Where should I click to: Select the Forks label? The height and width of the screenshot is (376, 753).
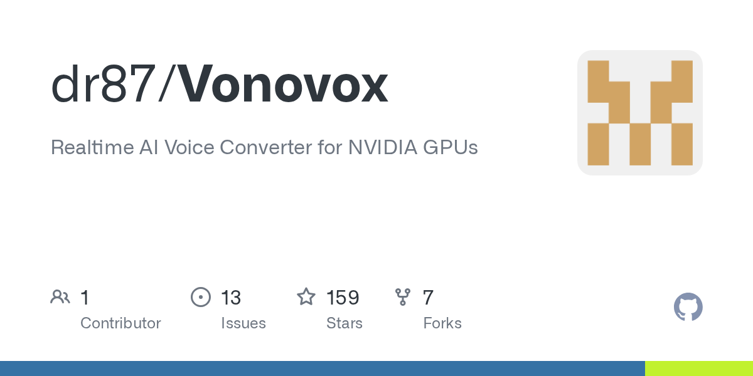tap(442, 323)
